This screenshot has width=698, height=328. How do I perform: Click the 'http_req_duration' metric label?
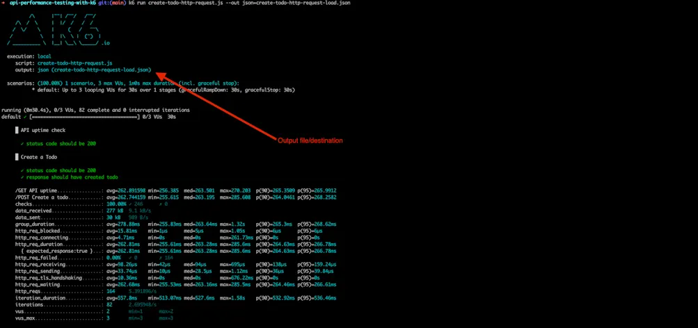click(39, 244)
